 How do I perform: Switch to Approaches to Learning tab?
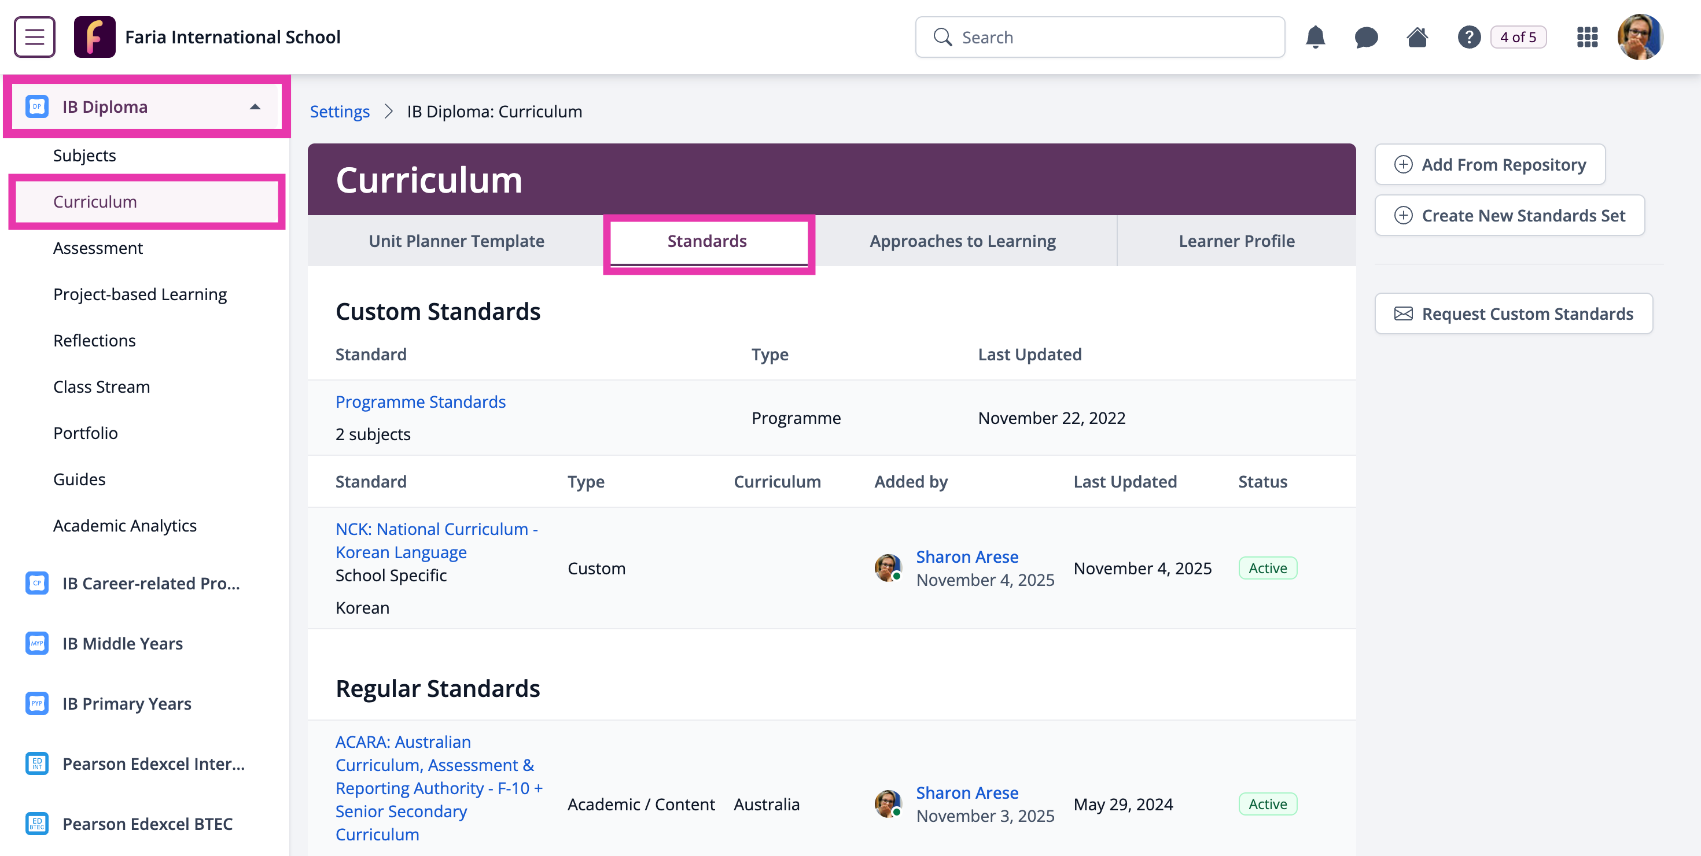962,241
